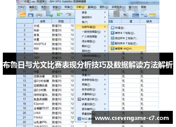Viewport: 176px width, 127px height.
Task: Select the 独立样本 T 检验(T) icon
Action: 113,38
